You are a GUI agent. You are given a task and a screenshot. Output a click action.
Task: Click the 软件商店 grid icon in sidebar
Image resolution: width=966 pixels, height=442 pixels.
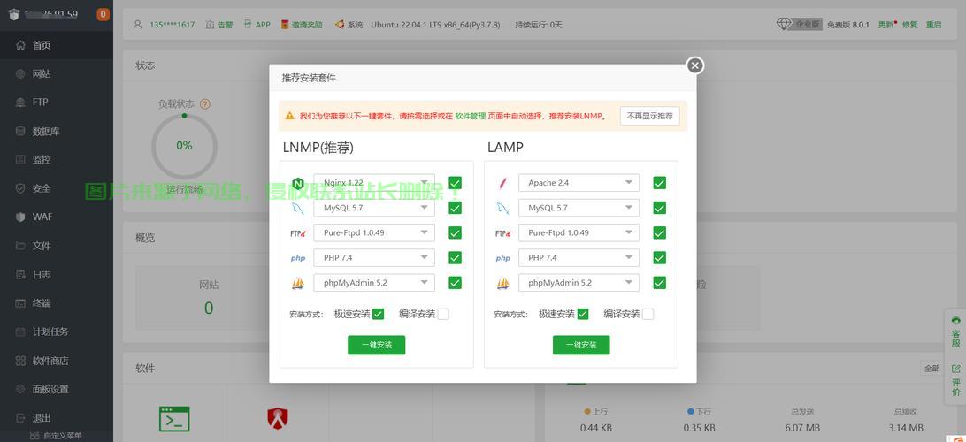[20, 361]
